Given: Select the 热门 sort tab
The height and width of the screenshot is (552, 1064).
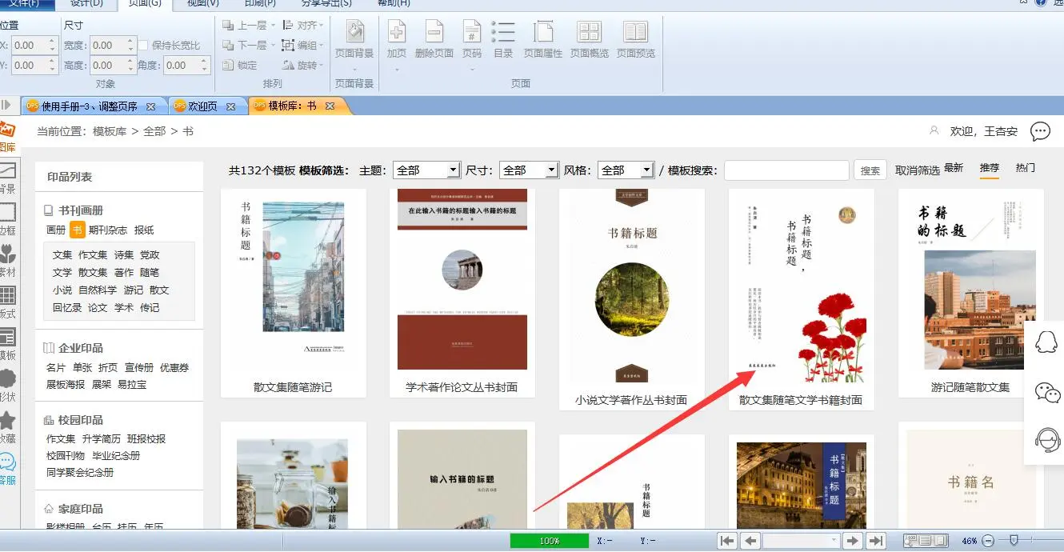Looking at the screenshot, I should 1025,168.
